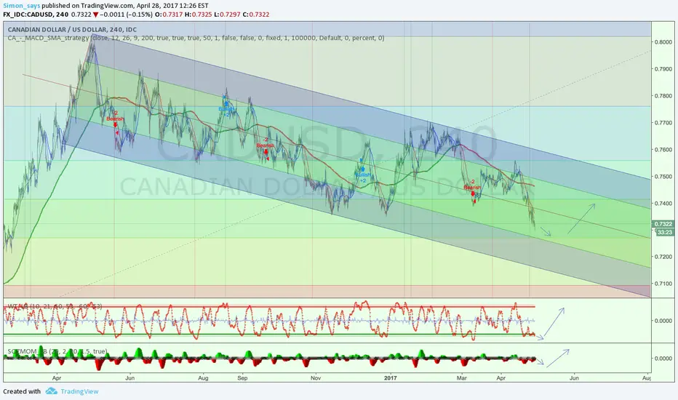Click the Bullish +2 signal marker near December
This screenshot has width=678, height=400.
click(x=362, y=172)
